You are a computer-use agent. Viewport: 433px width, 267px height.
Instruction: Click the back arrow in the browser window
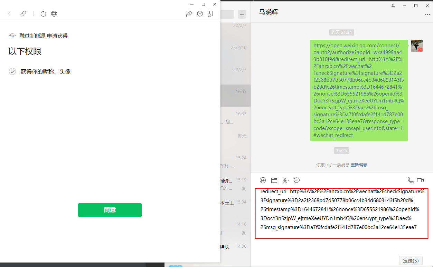coord(9,14)
